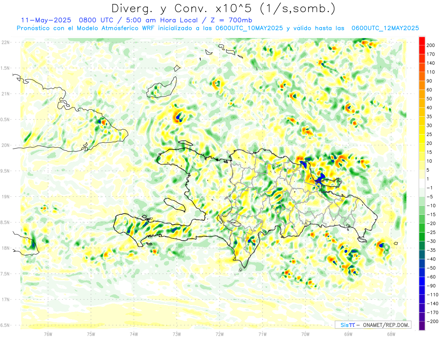The width and height of the screenshot is (439, 339).
Task: Click the 22N latitude axis label
Action: [x=5, y=42]
